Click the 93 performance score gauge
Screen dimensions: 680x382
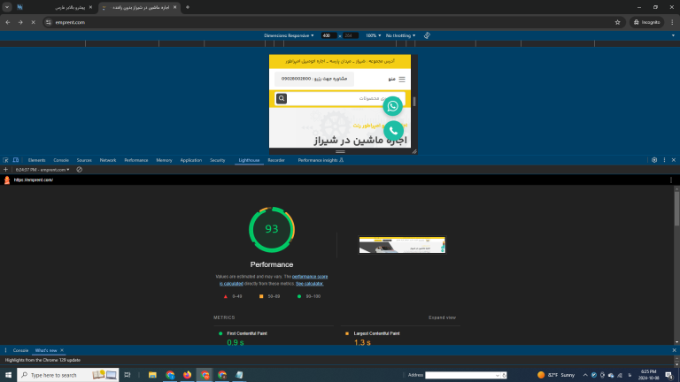(272, 230)
